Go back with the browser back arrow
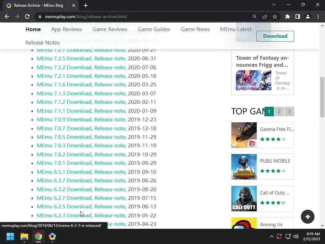The height and width of the screenshot is (244, 325). click(x=7, y=17)
